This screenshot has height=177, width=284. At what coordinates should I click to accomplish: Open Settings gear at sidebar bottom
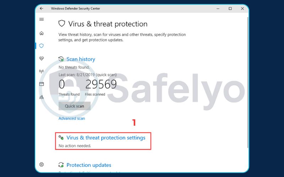pos(42,164)
